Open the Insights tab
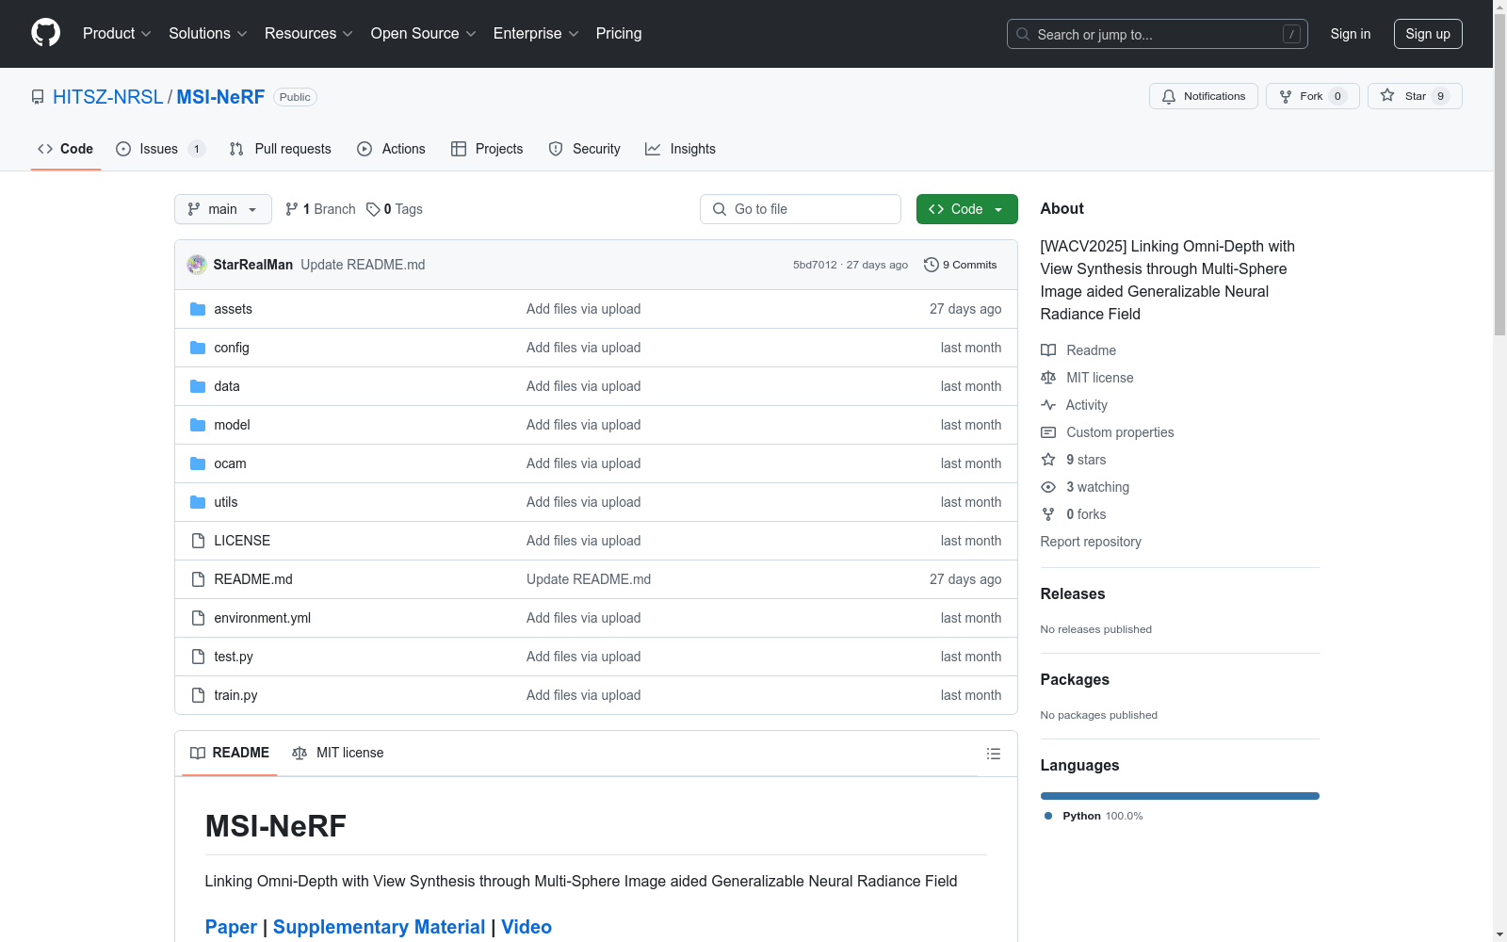The width and height of the screenshot is (1507, 942). [x=681, y=149]
